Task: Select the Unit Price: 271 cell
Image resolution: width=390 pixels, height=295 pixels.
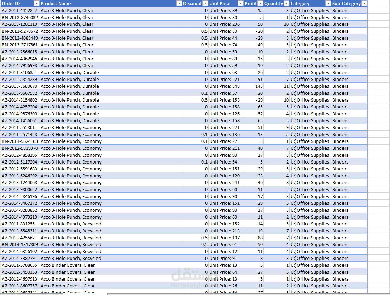Action: tap(226, 128)
